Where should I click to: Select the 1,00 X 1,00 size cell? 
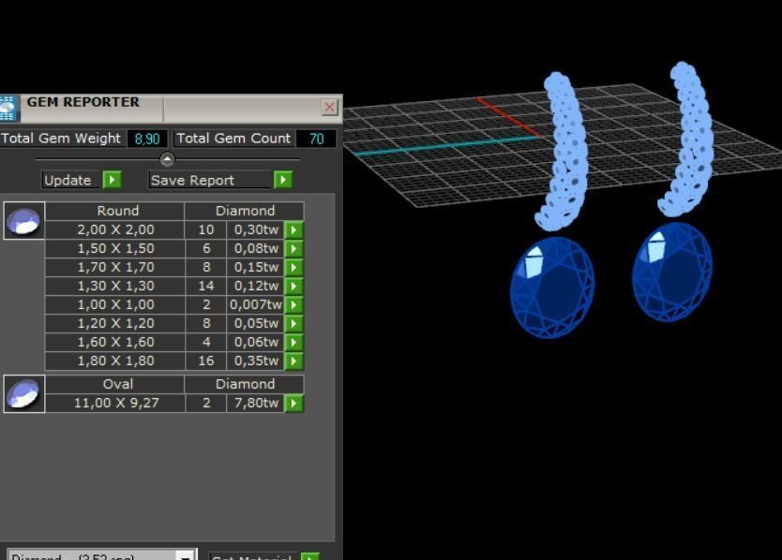coord(115,305)
